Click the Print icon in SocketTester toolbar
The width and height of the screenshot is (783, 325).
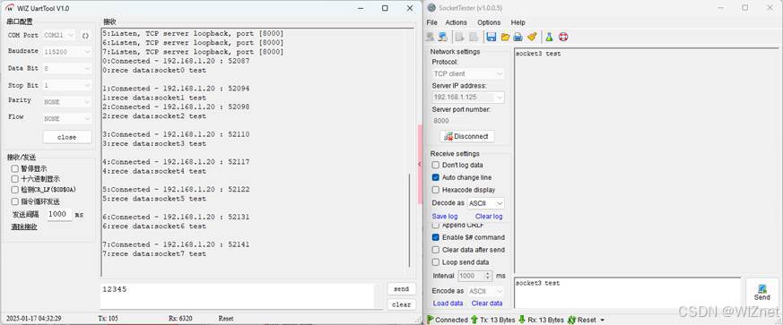click(518, 37)
